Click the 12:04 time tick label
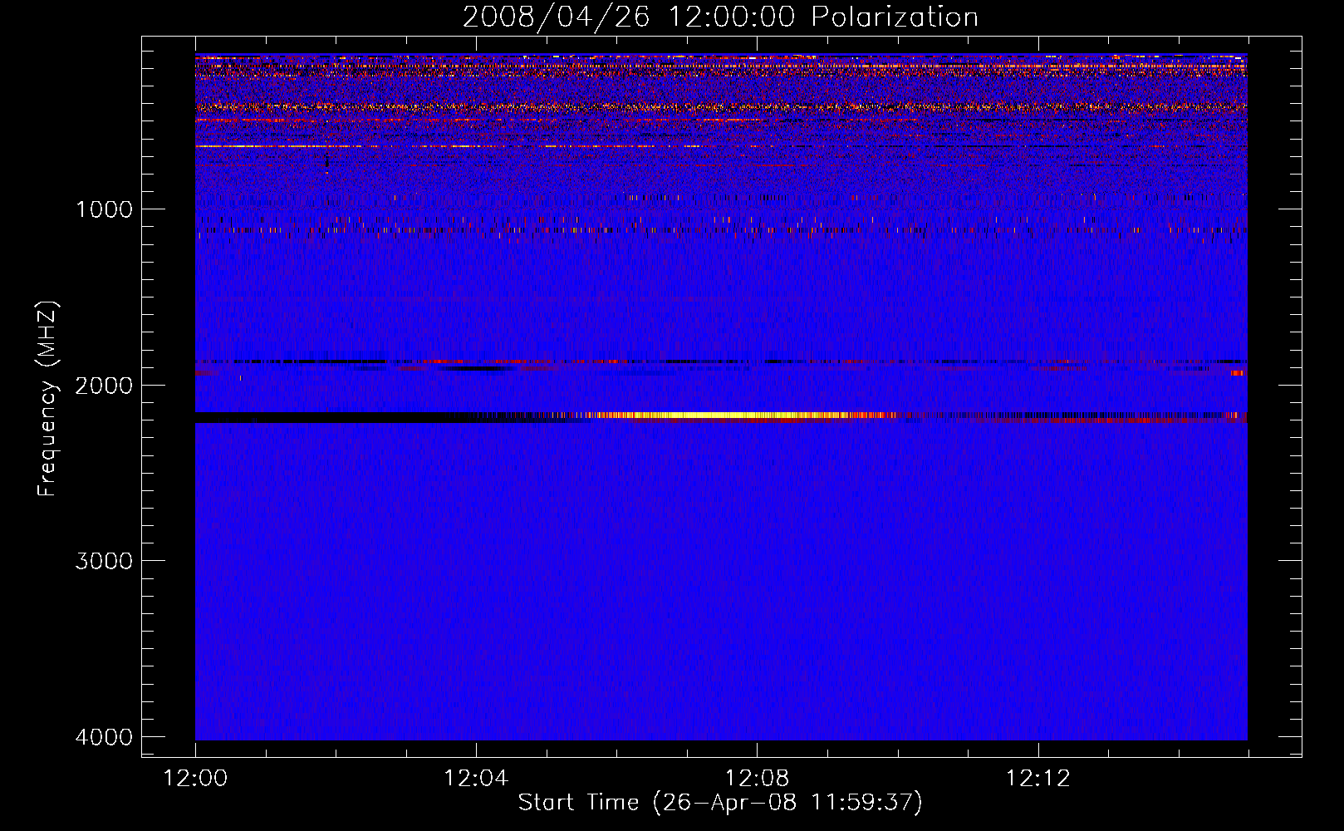This screenshot has height=831, width=1344. (x=476, y=779)
